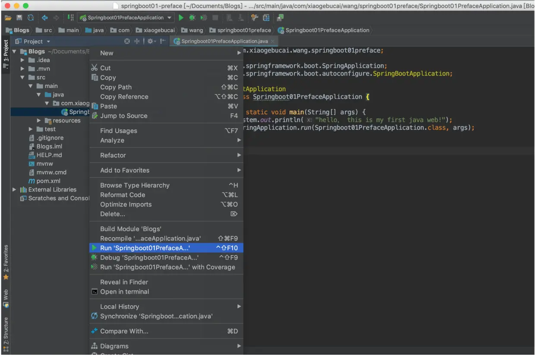Expand the resources folder arrow
This screenshot has width=535, height=357.
[39, 121]
